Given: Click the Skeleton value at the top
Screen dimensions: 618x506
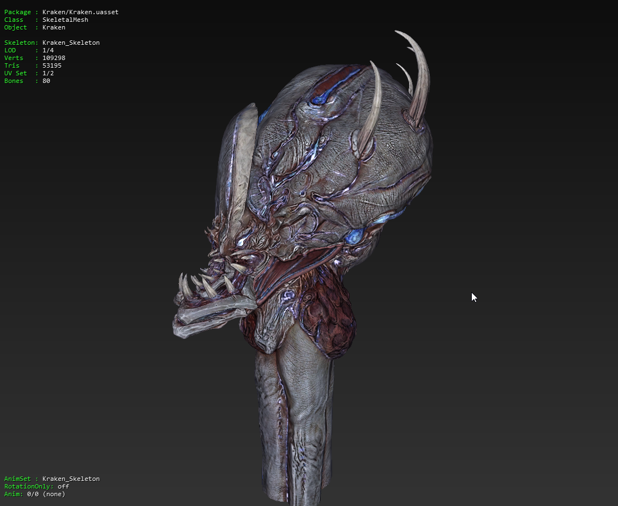Looking at the screenshot, I should coord(71,43).
